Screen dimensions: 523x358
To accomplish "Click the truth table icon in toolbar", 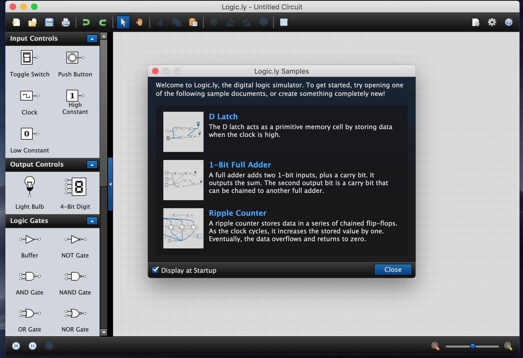I will 284,22.
